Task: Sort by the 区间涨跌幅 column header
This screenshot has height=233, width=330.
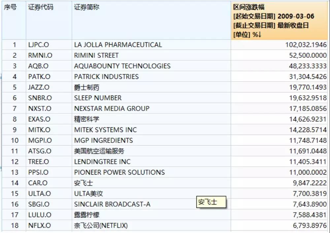Action: pos(279,20)
